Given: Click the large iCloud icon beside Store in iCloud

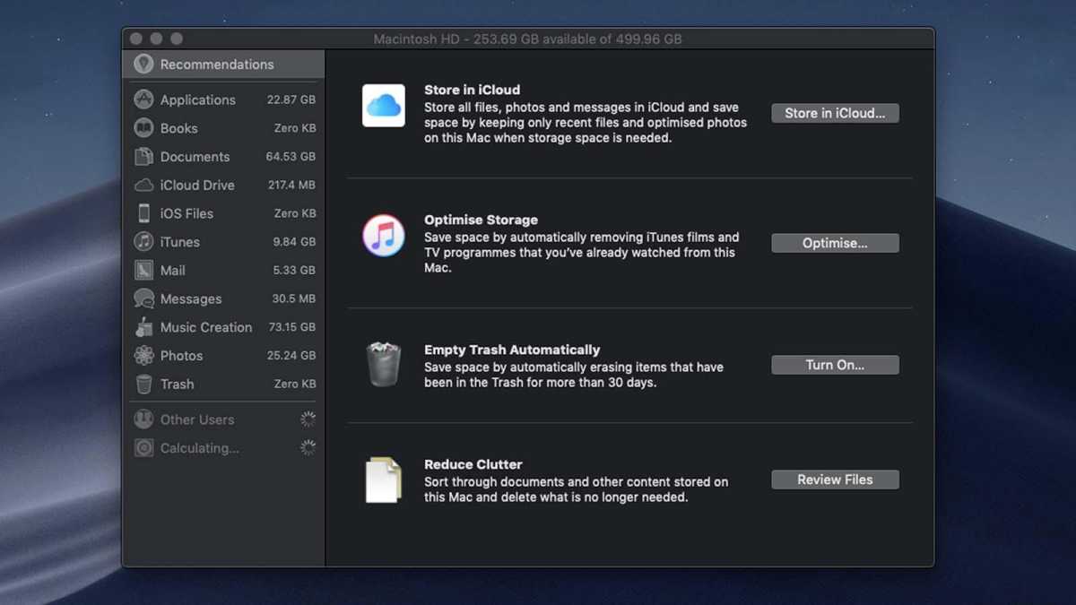Looking at the screenshot, I should click(x=384, y=106).
